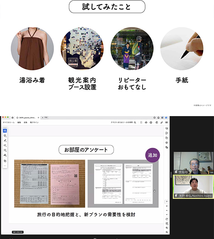Select the add text box tool
The height and width of the screenshot is (239, 214).
click(5, 150)
